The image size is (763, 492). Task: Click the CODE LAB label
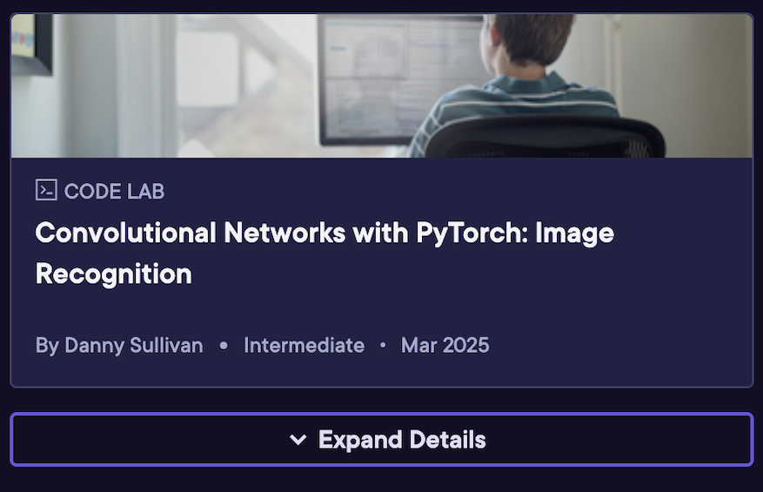point(114,191)
